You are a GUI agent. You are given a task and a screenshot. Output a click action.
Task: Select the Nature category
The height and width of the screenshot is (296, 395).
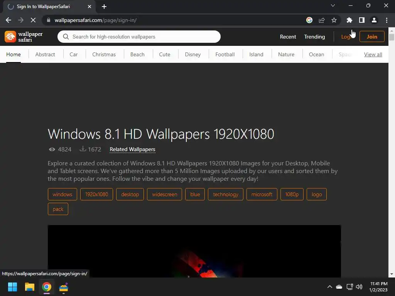pyautogui.click(x=286, y=54)
